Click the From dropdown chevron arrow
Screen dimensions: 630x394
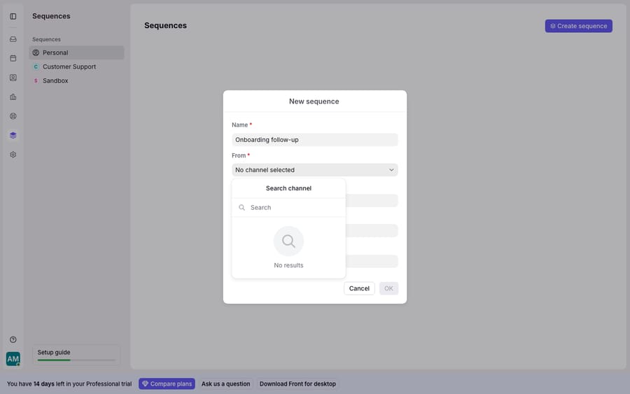[391, 170]
